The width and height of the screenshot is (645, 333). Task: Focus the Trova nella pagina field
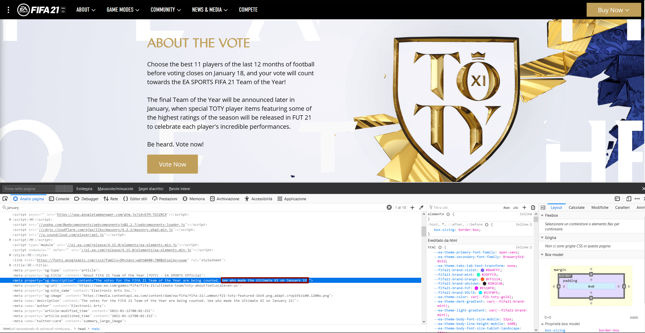[x=29, y=189]
